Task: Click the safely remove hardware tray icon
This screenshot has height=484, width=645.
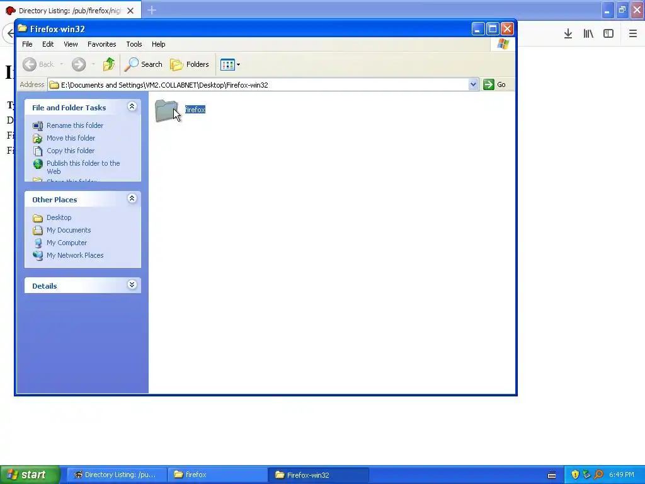Action: pyautogui.click(x=587, y=475)
